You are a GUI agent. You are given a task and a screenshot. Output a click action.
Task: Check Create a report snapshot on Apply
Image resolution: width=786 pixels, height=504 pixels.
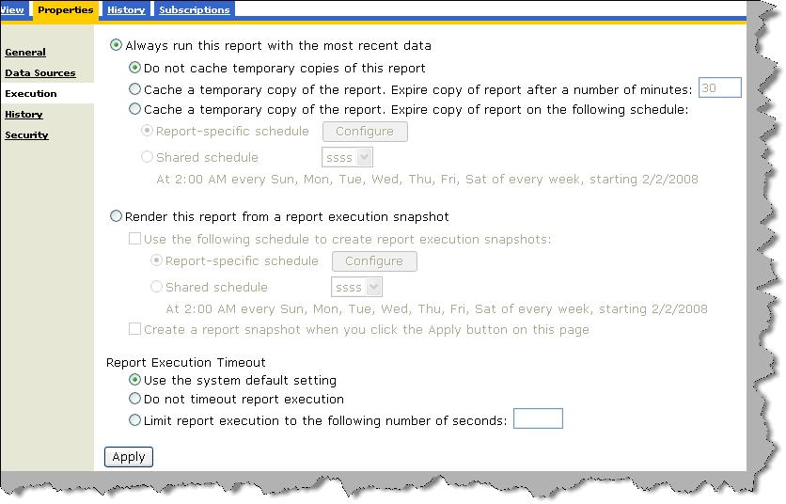tap(134, 329)
